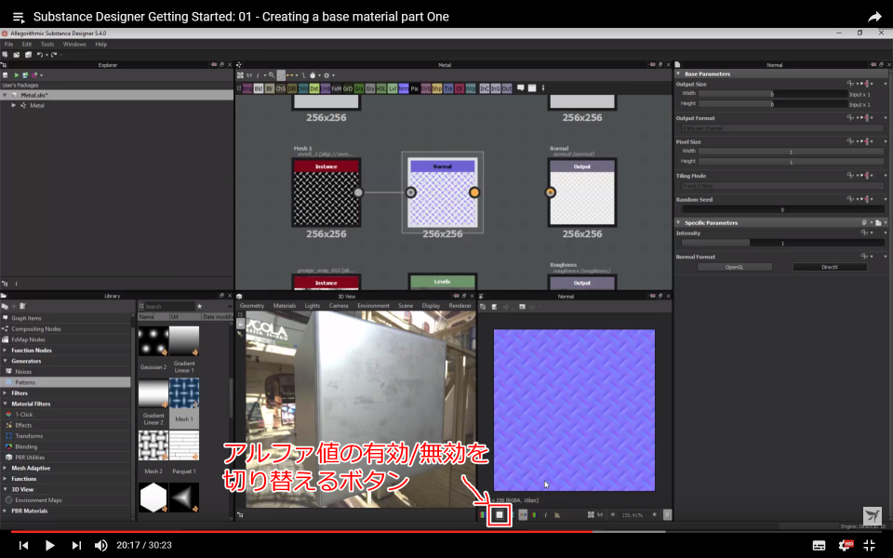Expand Function Nodes in Library
This screenshot has width=893, height=558.
(x=6, y=351)
